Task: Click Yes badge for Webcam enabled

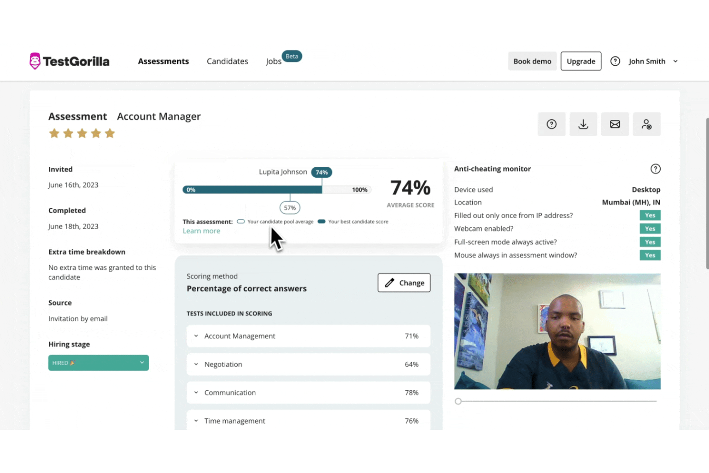Action: click(x=650, y=229)
